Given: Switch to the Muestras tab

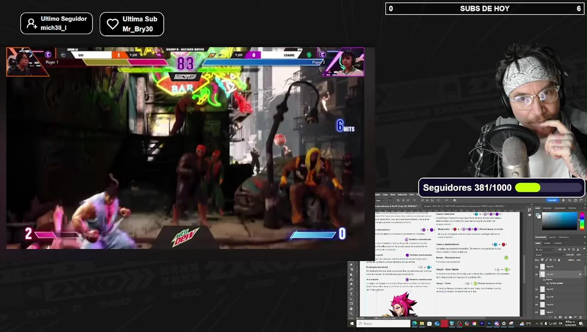Looking at the screenshot, I should pyautogui.click(x=547, y=208).
